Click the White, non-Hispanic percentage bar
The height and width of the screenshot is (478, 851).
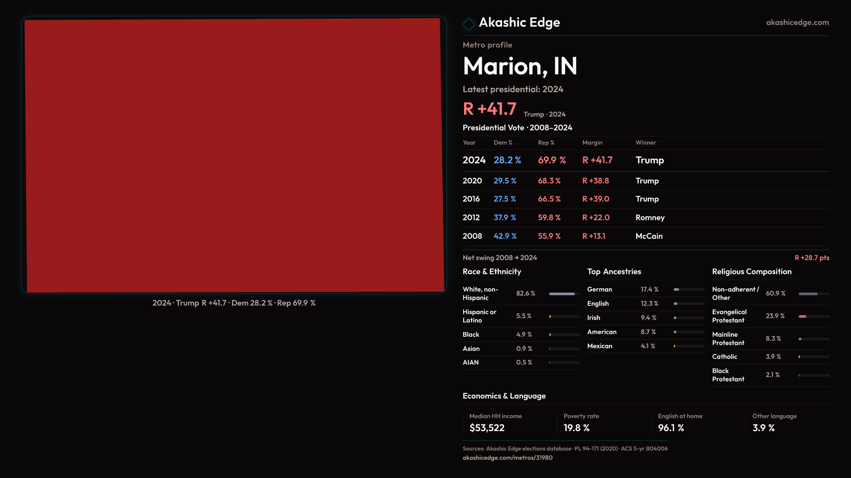[564, 294]
